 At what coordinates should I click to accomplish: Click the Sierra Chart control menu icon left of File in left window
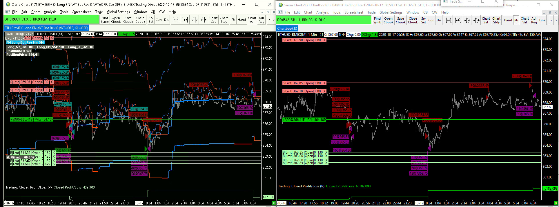(8, 12)
